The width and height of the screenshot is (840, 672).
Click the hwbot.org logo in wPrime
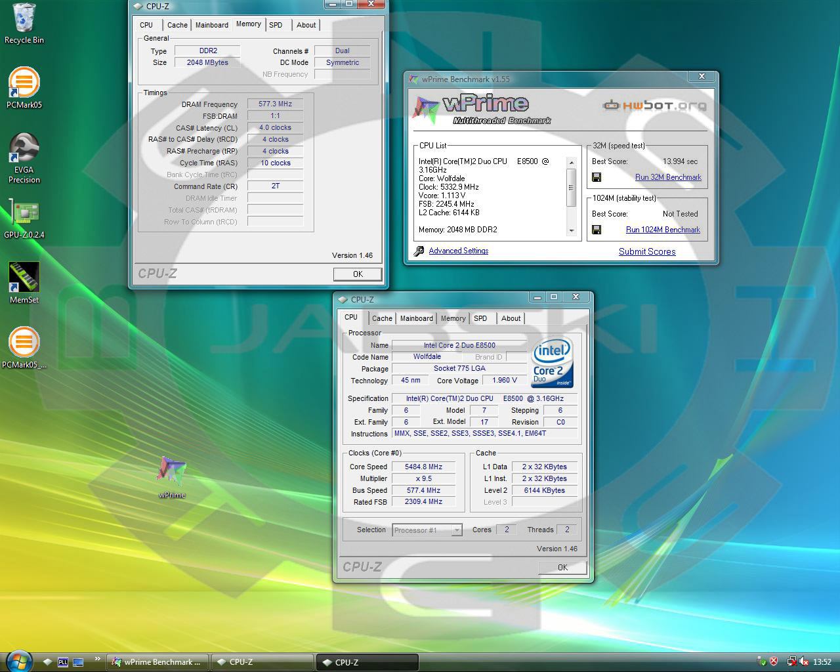tap(654, 105)
